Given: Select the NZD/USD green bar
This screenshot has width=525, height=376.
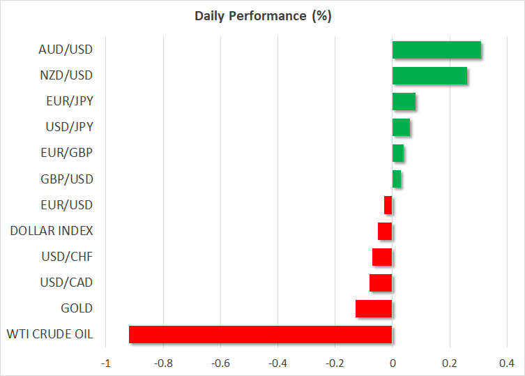Looking at the screenshot, I should pos(429,75).
